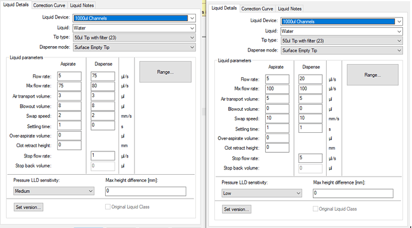Click Clot retract height field in left window
Screen dimensions: 412x228
click(x=69, y=145)
